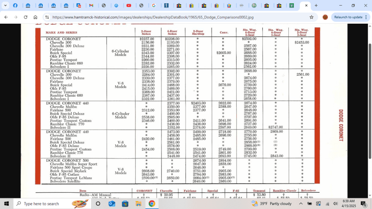
Task: Click the Pontiac Tempest LeMans row
Action: click(71, 178)
